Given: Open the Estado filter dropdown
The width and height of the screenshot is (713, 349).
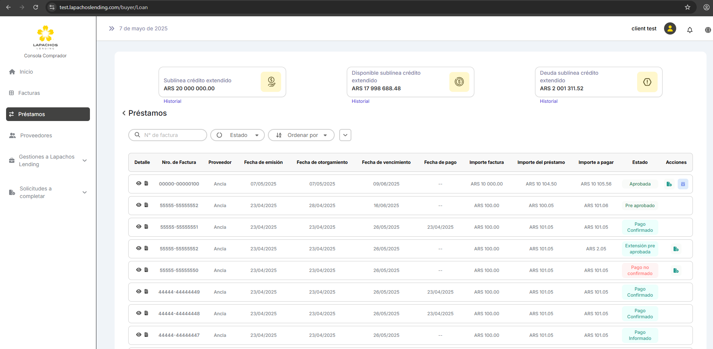Looking at the screenshot, I should tap(238, 135).
